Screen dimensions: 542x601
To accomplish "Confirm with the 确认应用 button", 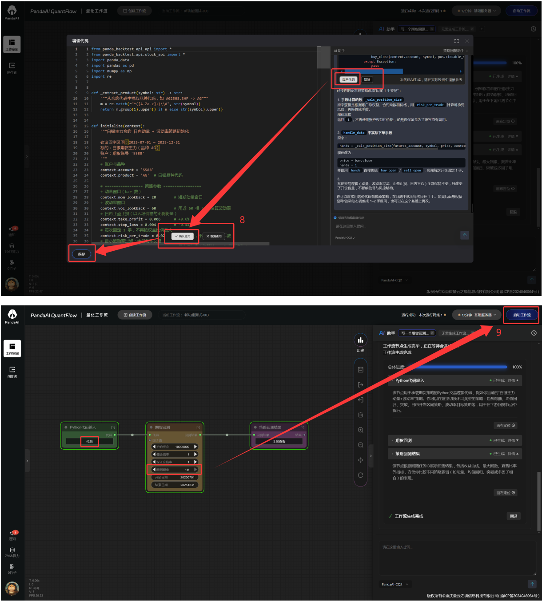I will [183, 236].
